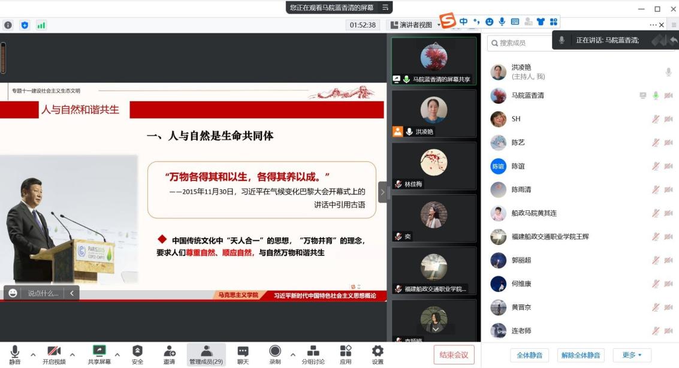The image size is (679, 368).
Task: Open the 管理成员(29) panel tab
Action: pyautogui.click(x=206, y=354)
